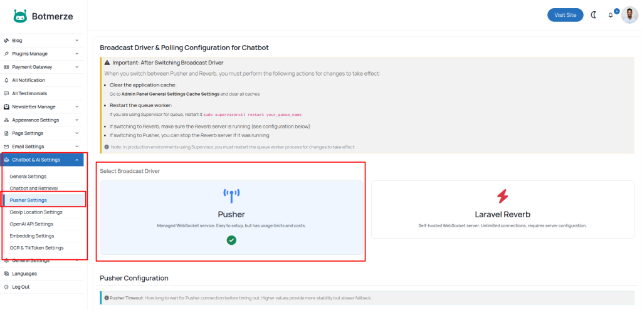Open the user profile avatar
Screen dimensions: 642x310
(x=629, y=15)
